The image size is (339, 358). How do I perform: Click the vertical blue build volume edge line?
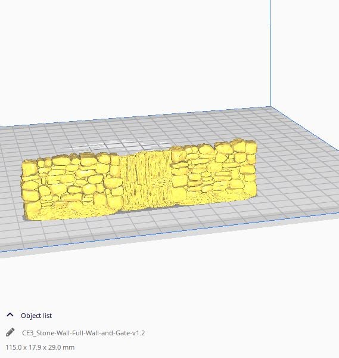tap(270, 53)
